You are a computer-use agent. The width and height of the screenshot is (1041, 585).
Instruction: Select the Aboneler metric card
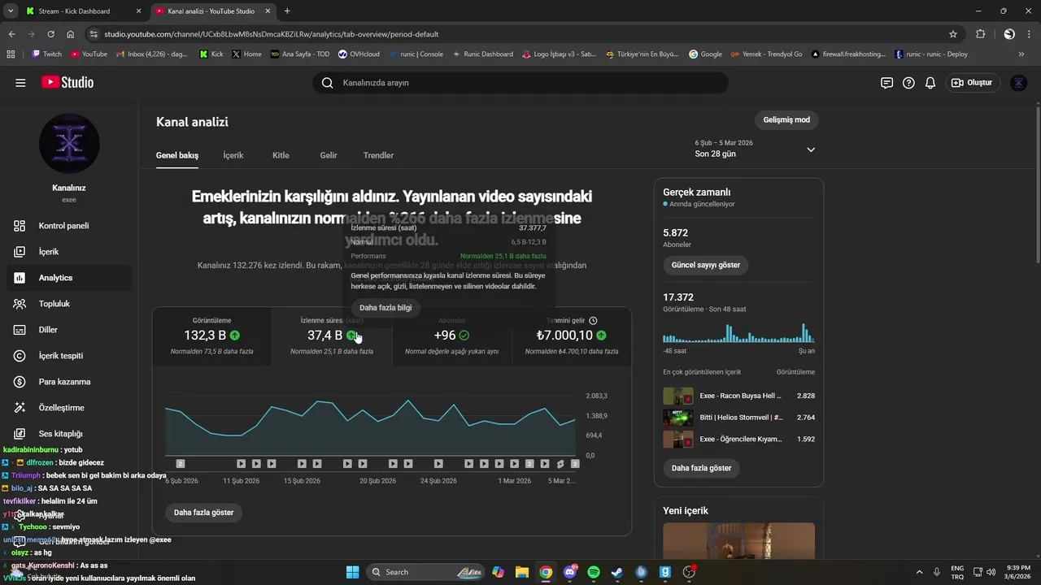tap(451, 336)
